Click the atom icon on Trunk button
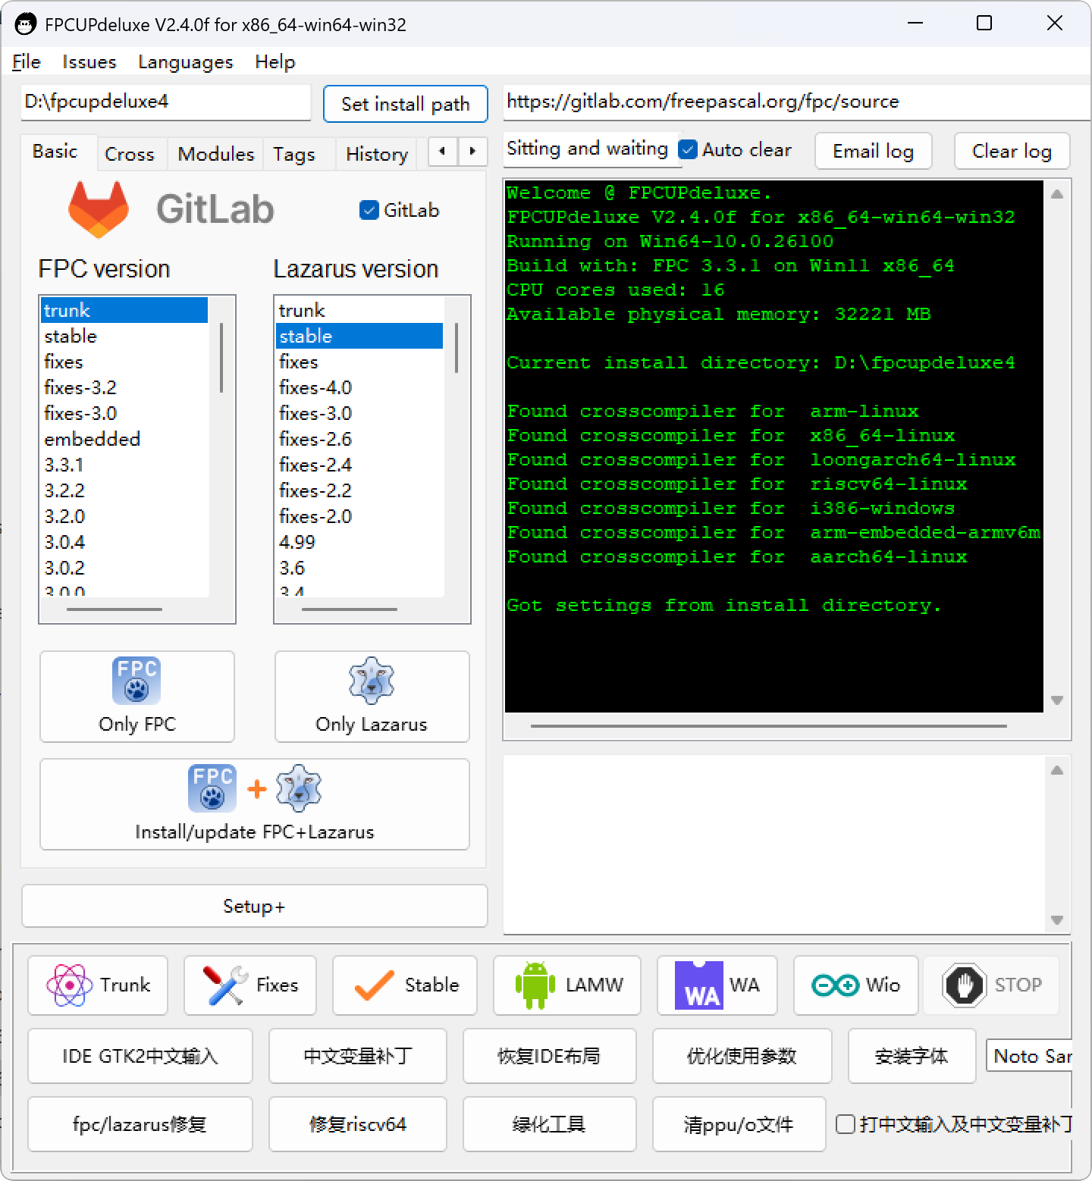1092x1181 pixels. click(x=69, y=985)
